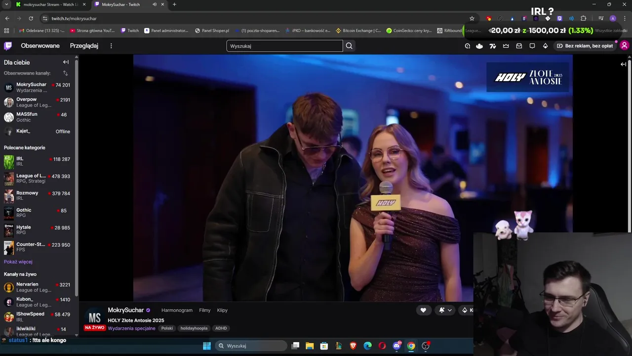Open the offline Kajet_ channel

click(37, 132)
